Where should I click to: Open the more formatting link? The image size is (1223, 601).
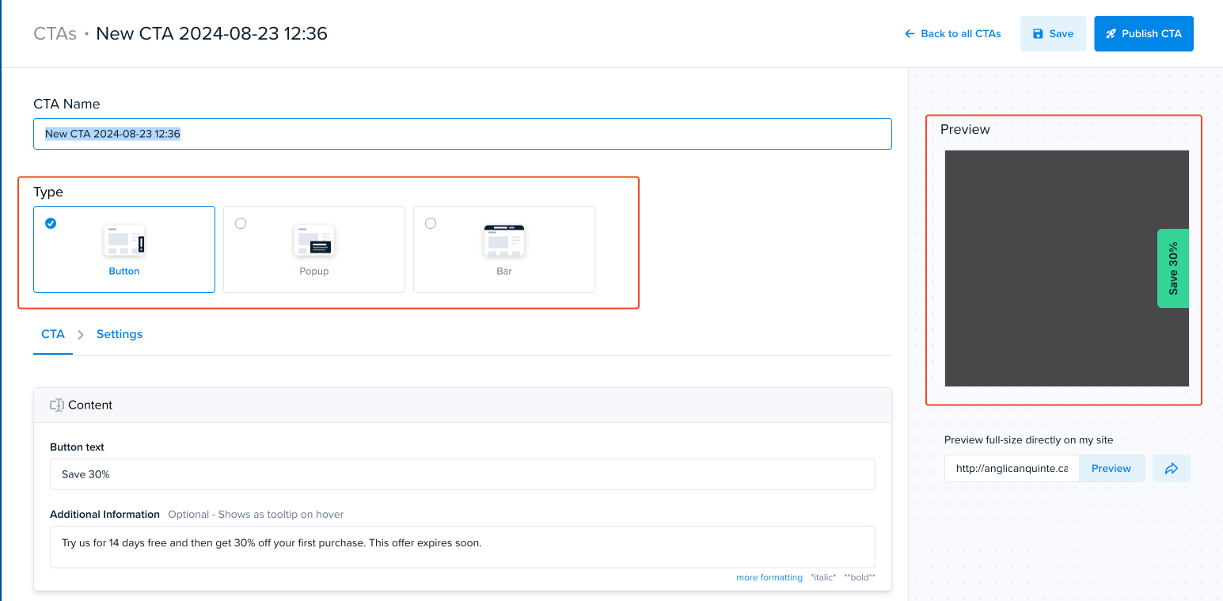[x=769, y=577]
